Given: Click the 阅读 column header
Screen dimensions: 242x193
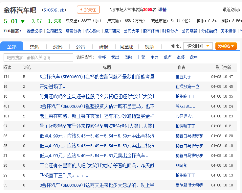Looking at the screenshot, I should tap(8, 67).
